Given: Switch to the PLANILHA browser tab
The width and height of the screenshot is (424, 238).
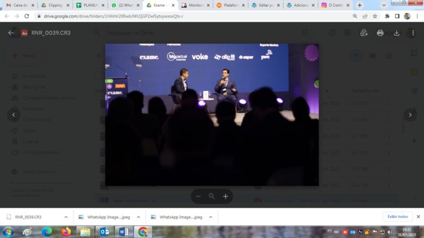Looking at the screenshot, I should point(89,5).
